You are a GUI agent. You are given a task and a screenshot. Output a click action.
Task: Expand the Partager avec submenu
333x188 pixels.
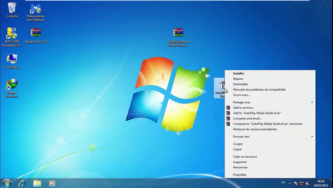click(x=270, y=102)
